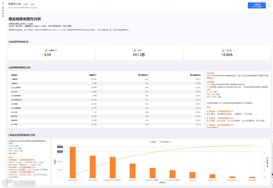Screen dimensions: 273x188
Task: Select the 10.06% margin value
Action: point(227,55)
